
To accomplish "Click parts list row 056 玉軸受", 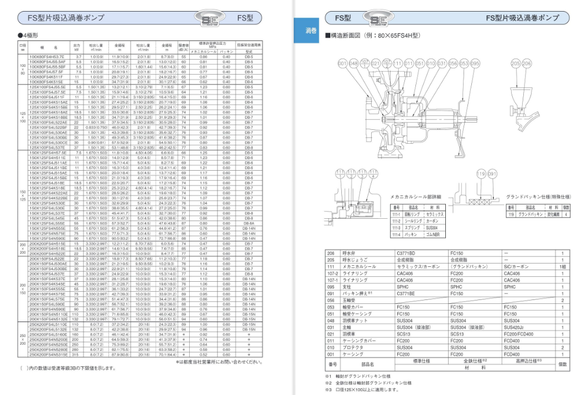I will pos(447,301).
